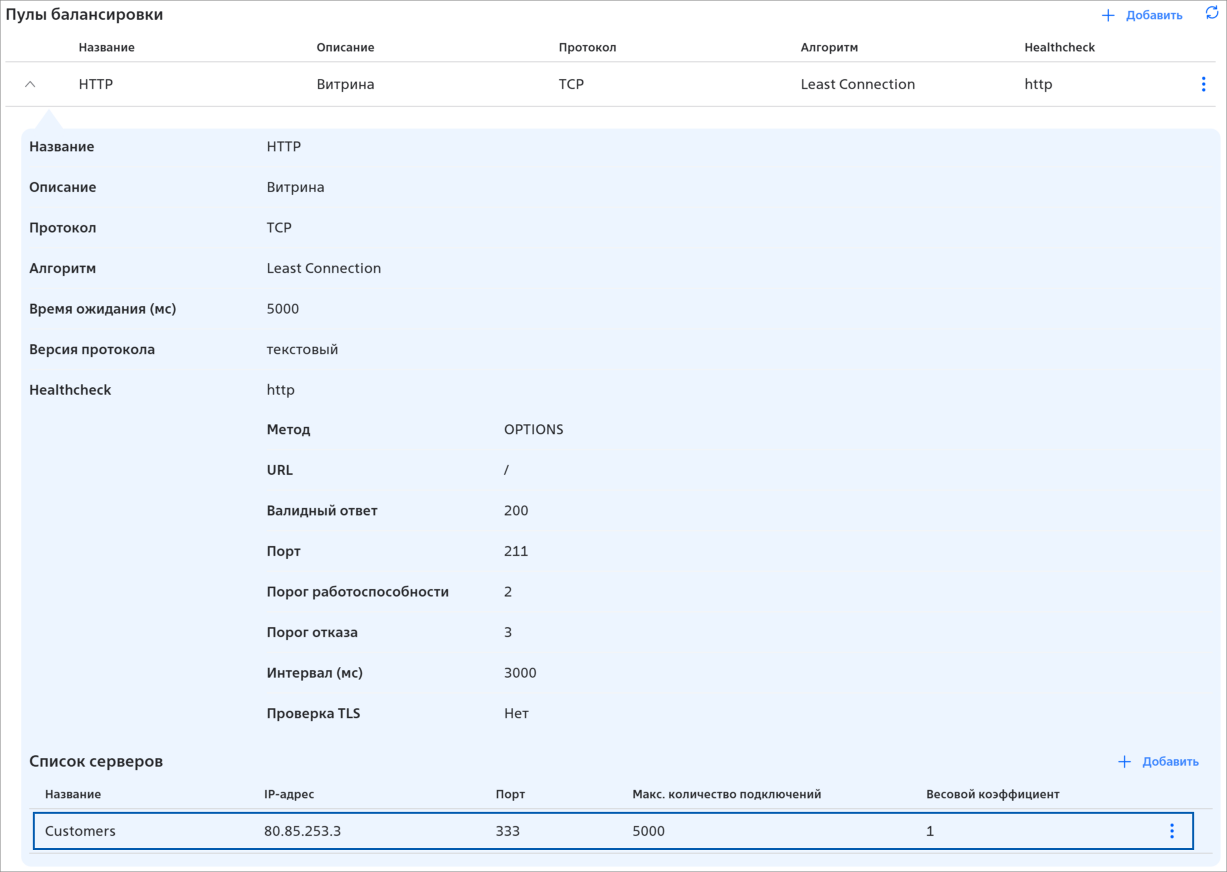Click Витрина value in details panel
The width and height of the screenshot is (1227, 872).
point(295,187)
